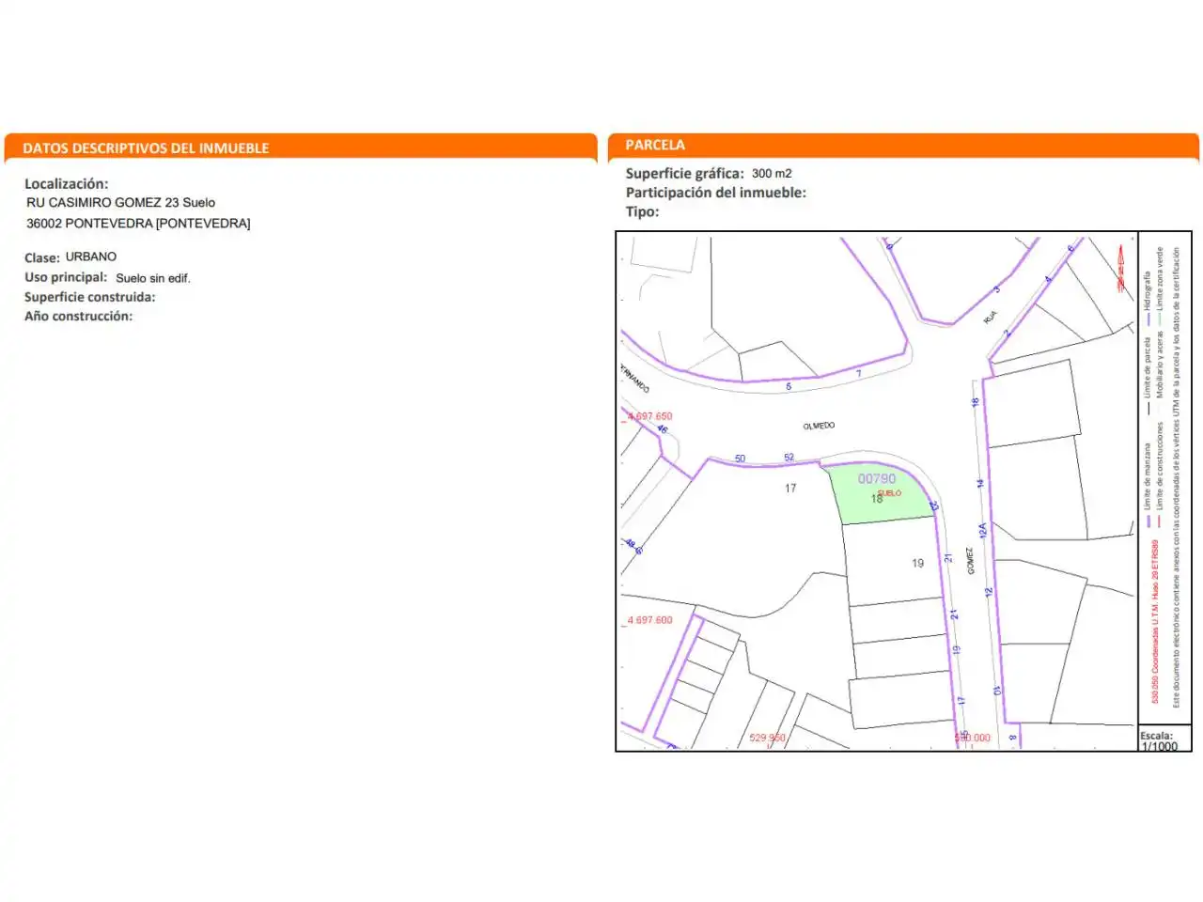This screenshot has width=1203, height=902.
Task: Click the 'DATOS DESCRIPTIVOS DEL INMUEBLE' header
Action: coord(146,148)
